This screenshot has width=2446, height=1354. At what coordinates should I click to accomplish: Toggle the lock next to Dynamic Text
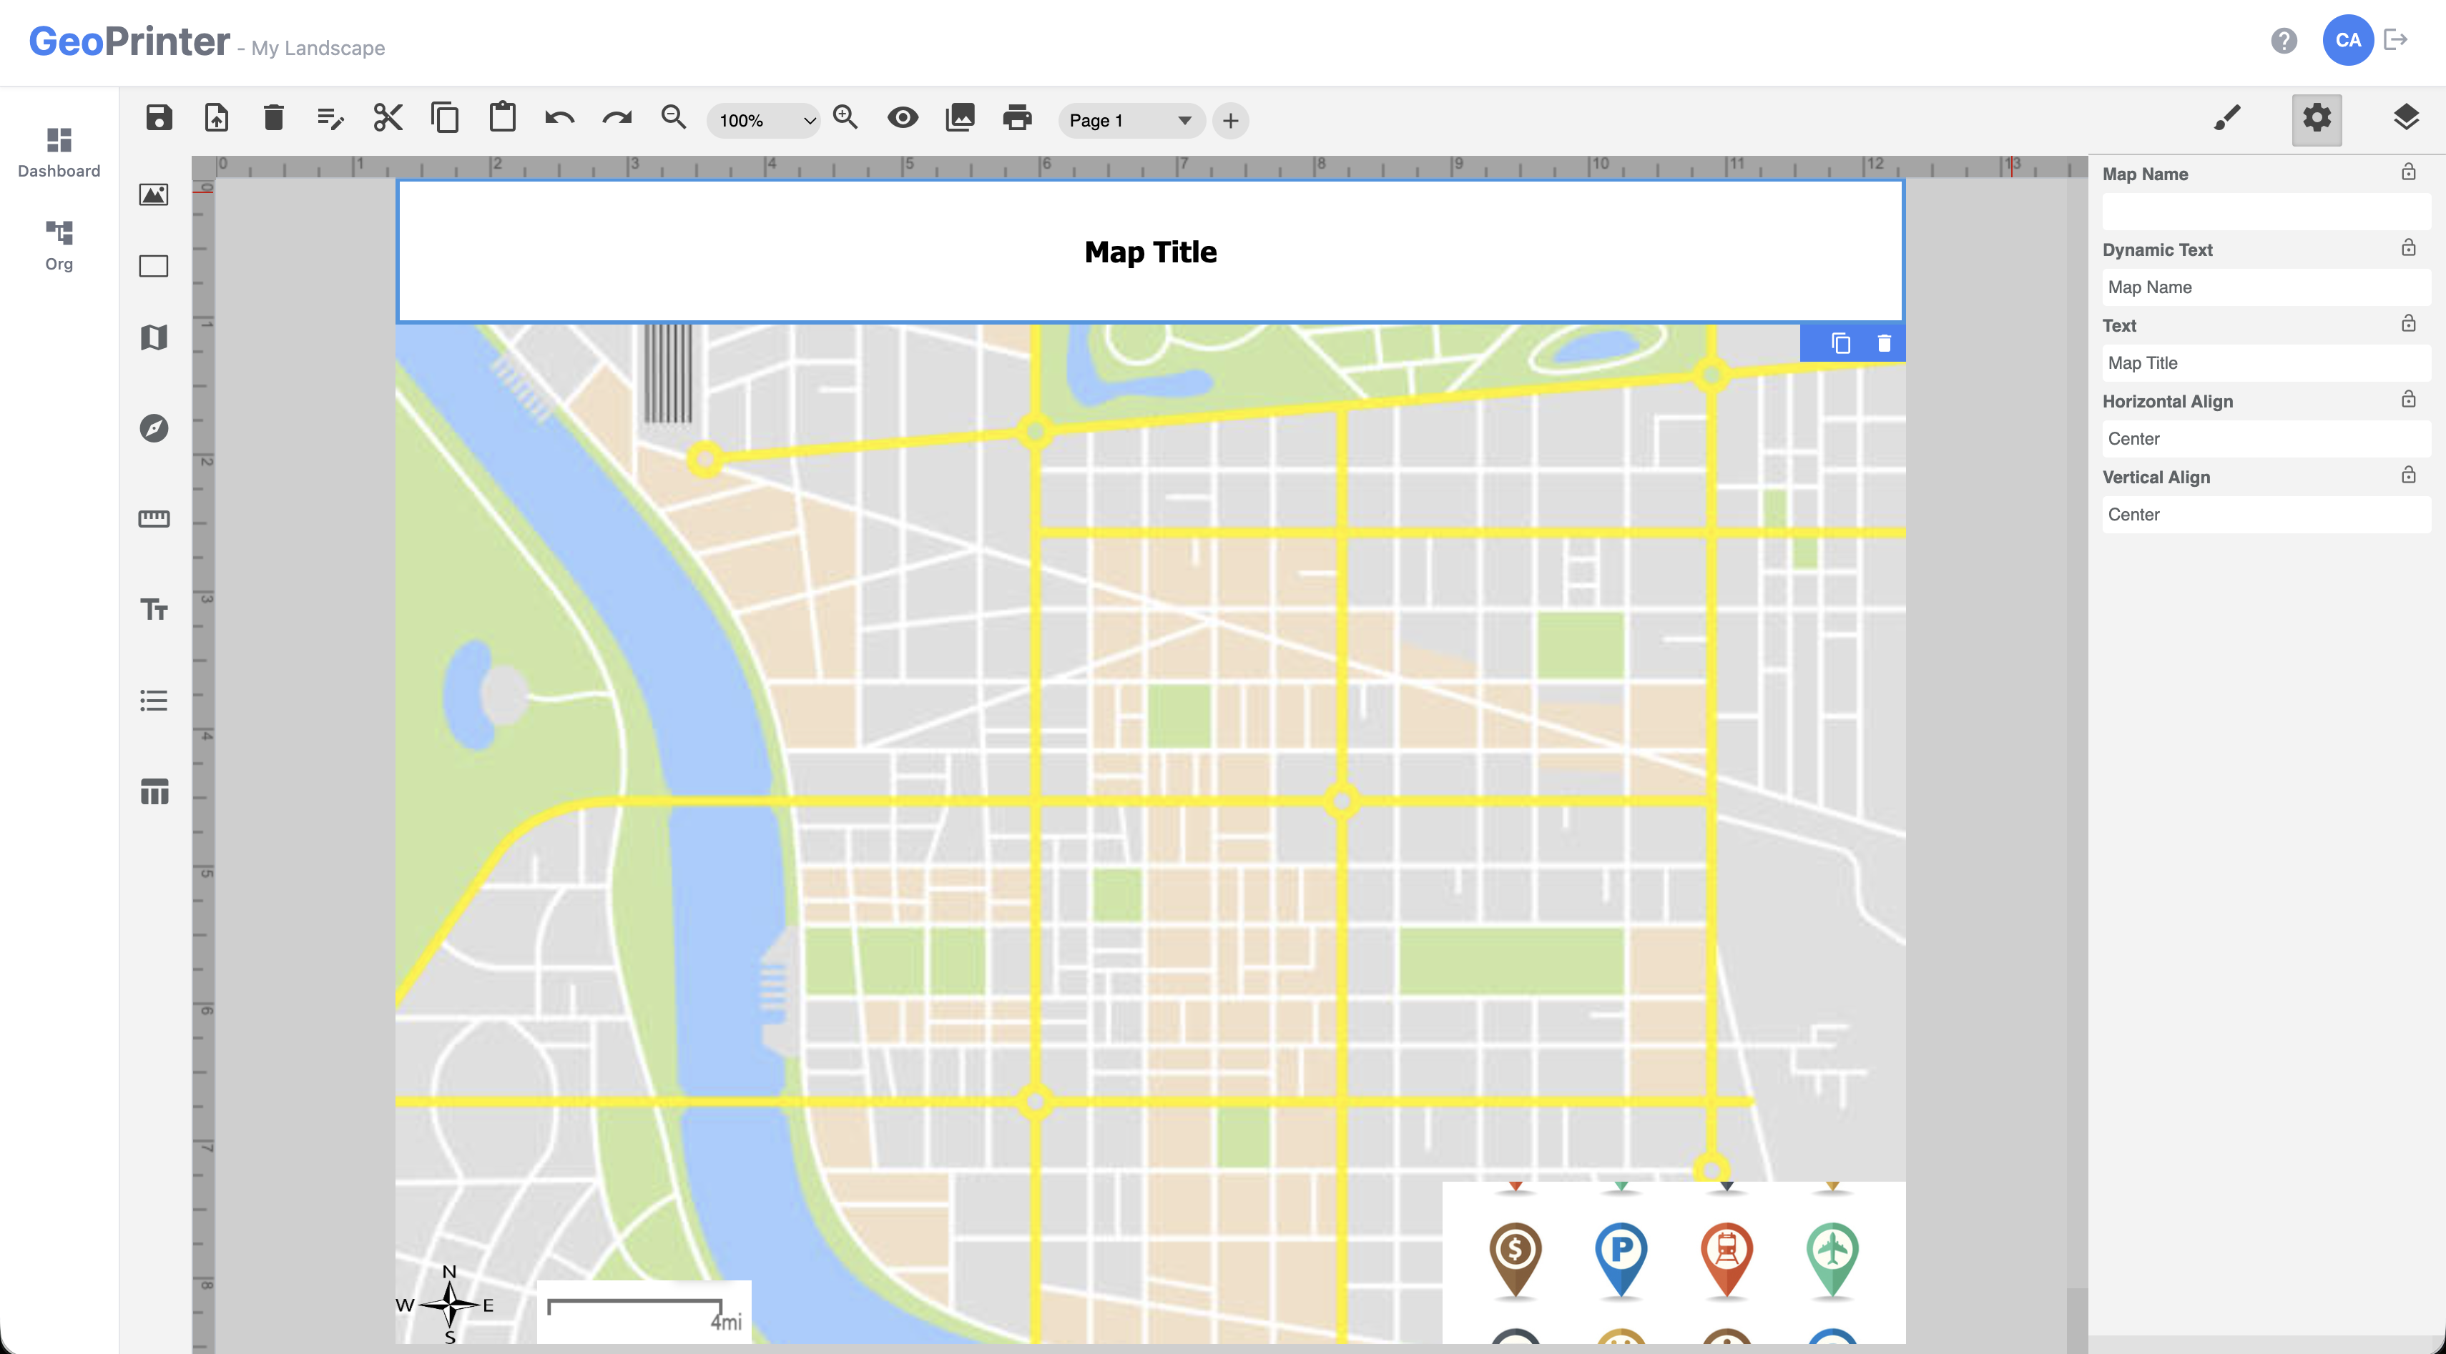pyautogui.click(x=2409, y=247)
